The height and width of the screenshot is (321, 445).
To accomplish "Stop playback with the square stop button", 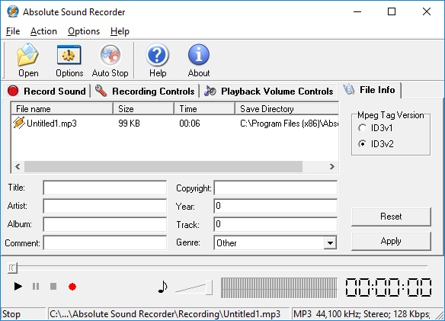I will (x=53, y=287).
